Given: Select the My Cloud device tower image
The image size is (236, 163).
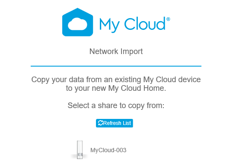Looking at the screenshot, I should [80, 150].
